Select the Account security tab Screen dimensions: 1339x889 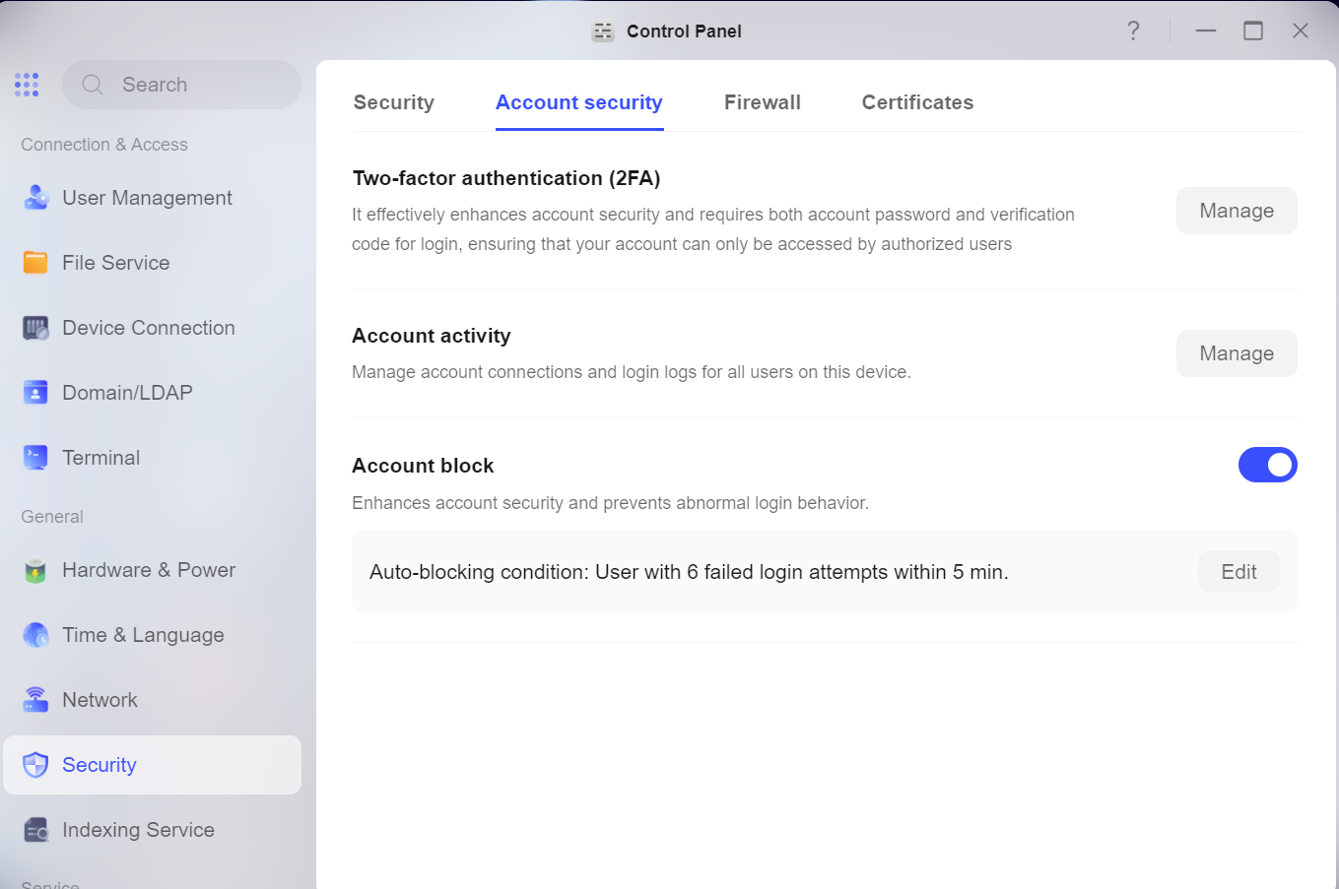[579, 102]
